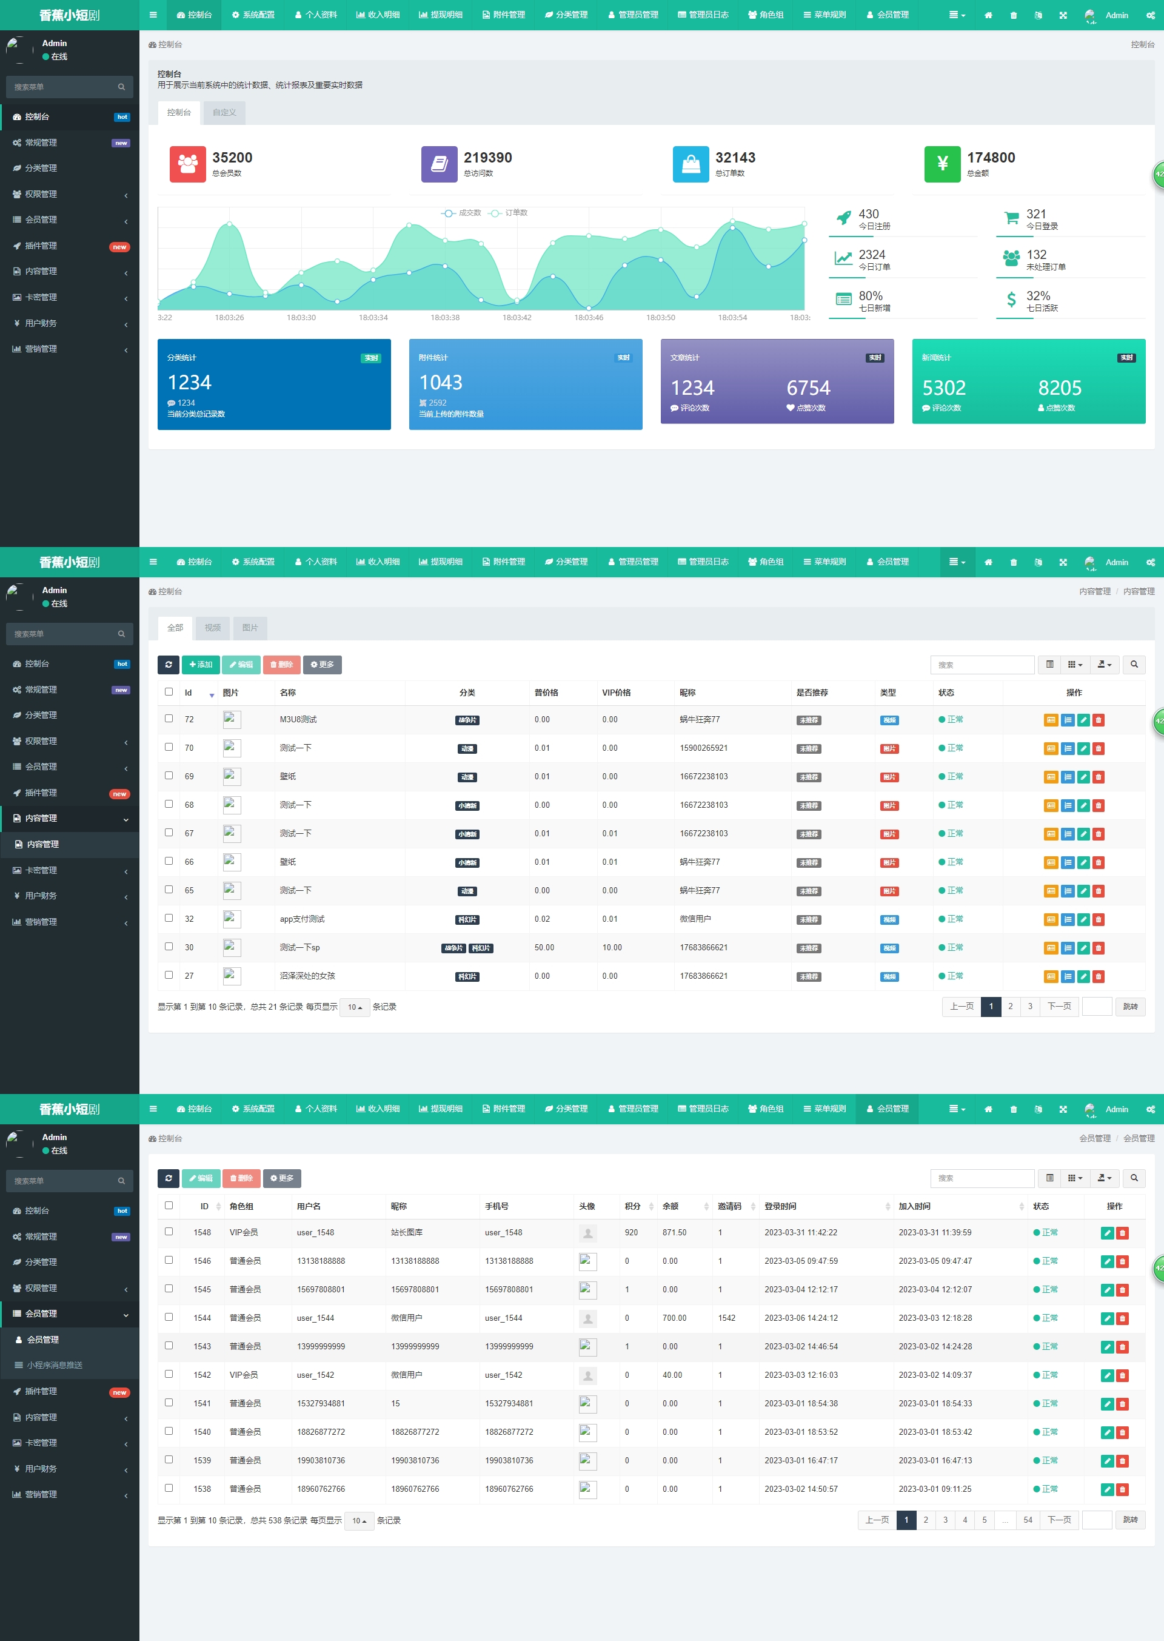Click the blue shopping bag 总订单数 icon
Viewport: 1164px width, 1641px height.
tap(691, 164)
